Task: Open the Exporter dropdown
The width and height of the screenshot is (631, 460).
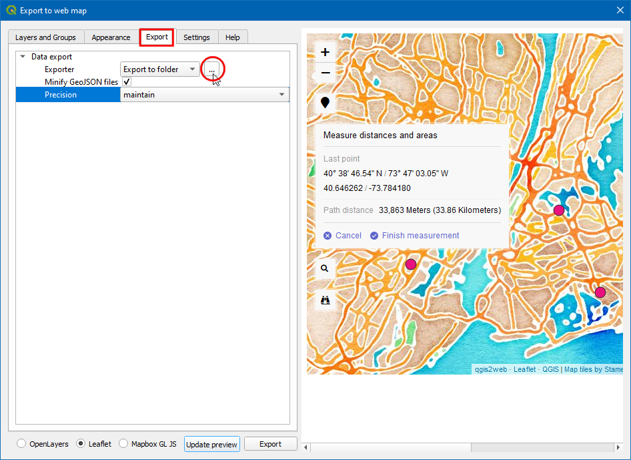Action: click(160, 69)
